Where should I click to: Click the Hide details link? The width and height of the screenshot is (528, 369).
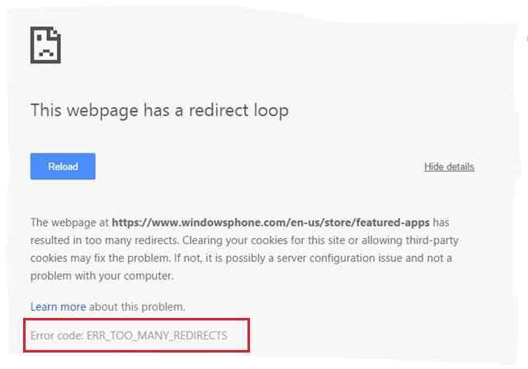tap(449, 166)
